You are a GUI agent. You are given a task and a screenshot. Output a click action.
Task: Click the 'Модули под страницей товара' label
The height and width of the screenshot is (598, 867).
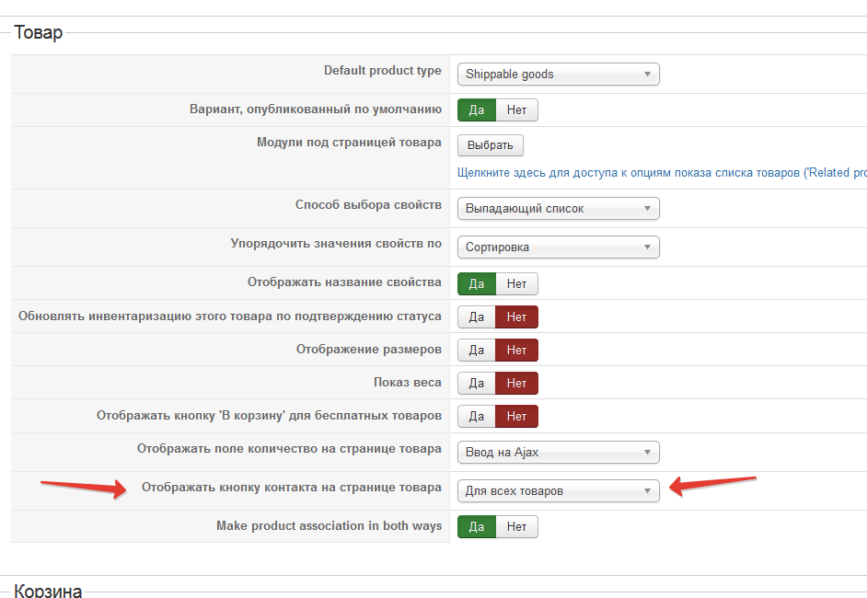click(x=349, y=143)
